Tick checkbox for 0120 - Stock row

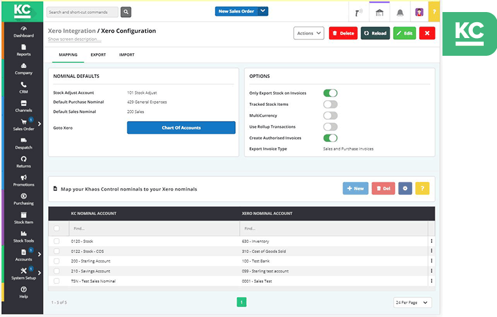pyautogui.click(x=56, y=241)
